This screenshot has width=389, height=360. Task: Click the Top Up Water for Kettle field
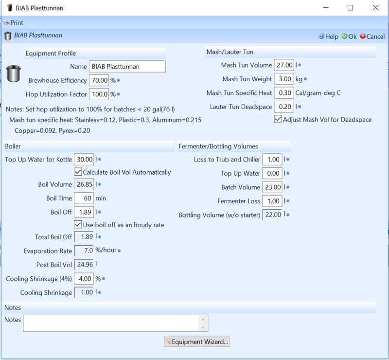coord(84,159)
